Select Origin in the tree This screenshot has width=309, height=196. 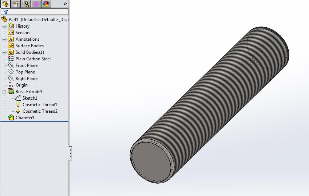tap(21, 85)
